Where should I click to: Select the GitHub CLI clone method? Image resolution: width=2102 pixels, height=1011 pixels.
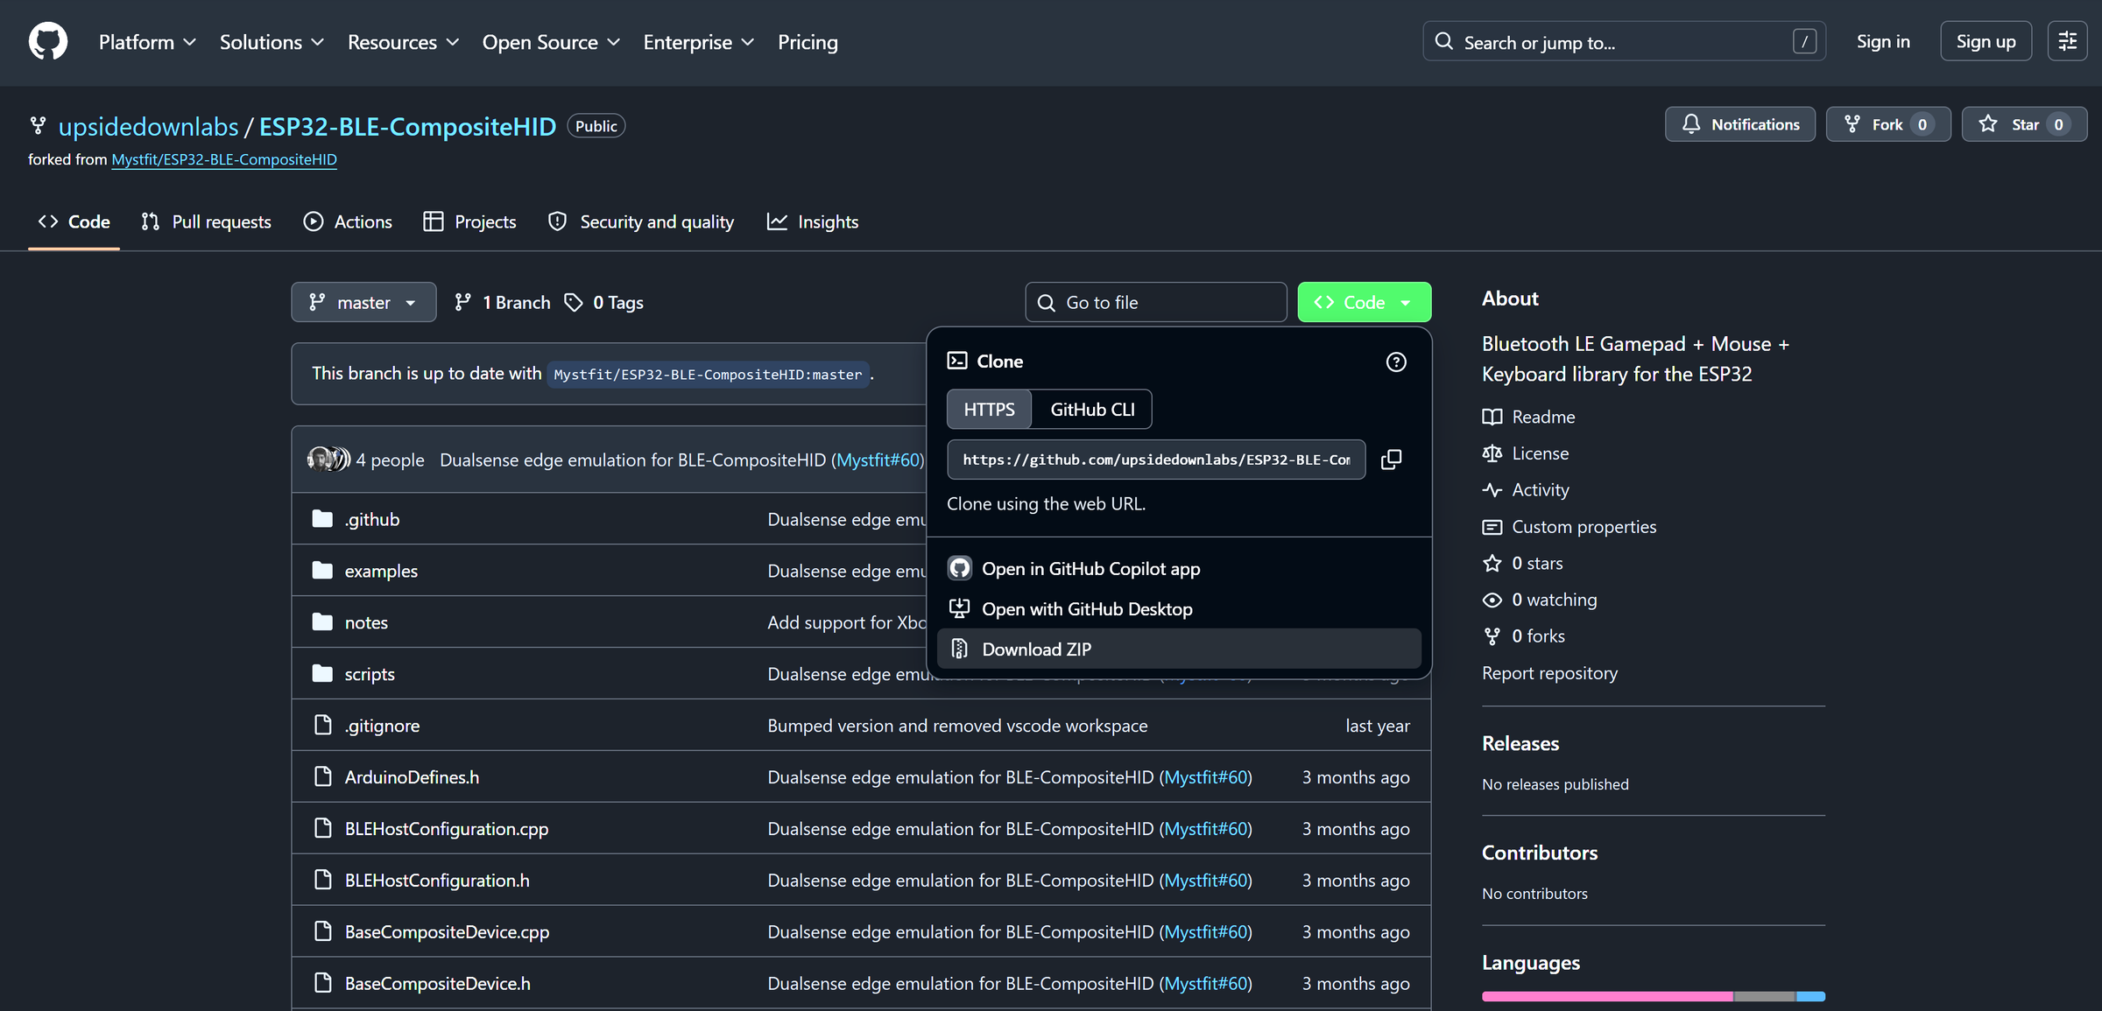pos(1092,410)
